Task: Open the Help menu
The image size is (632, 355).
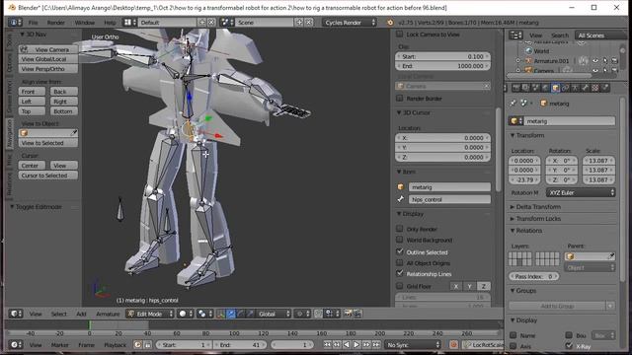Action: 110,23
